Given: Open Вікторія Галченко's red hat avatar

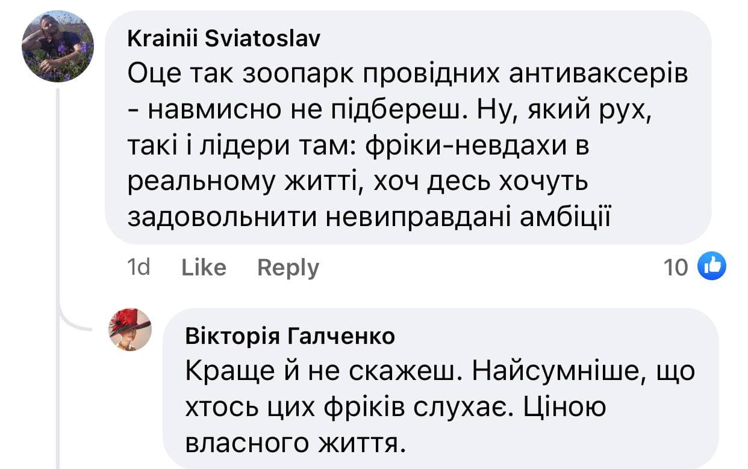Looking at the screenshot, I should 130,330.
